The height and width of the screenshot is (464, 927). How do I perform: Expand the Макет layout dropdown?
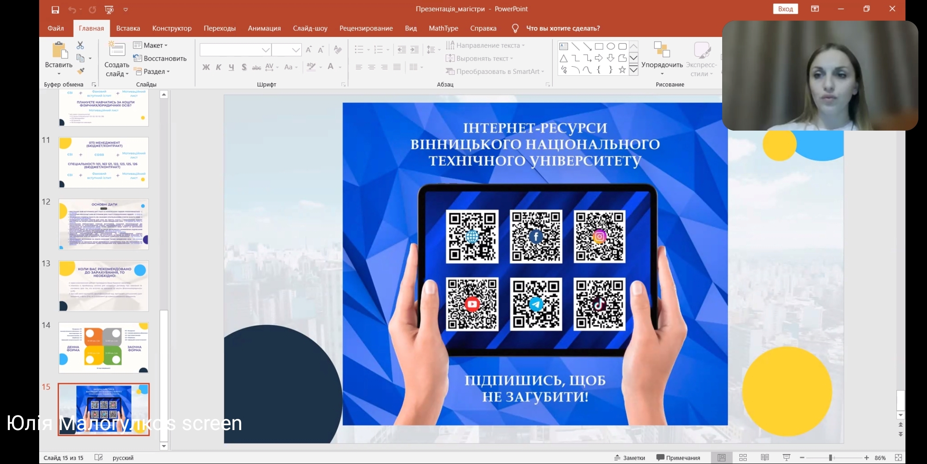pos(151,45)
